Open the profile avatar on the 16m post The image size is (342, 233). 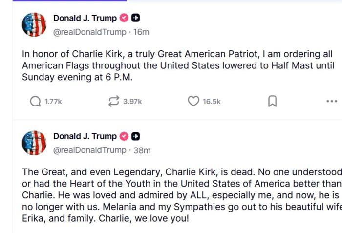[34, 25]
